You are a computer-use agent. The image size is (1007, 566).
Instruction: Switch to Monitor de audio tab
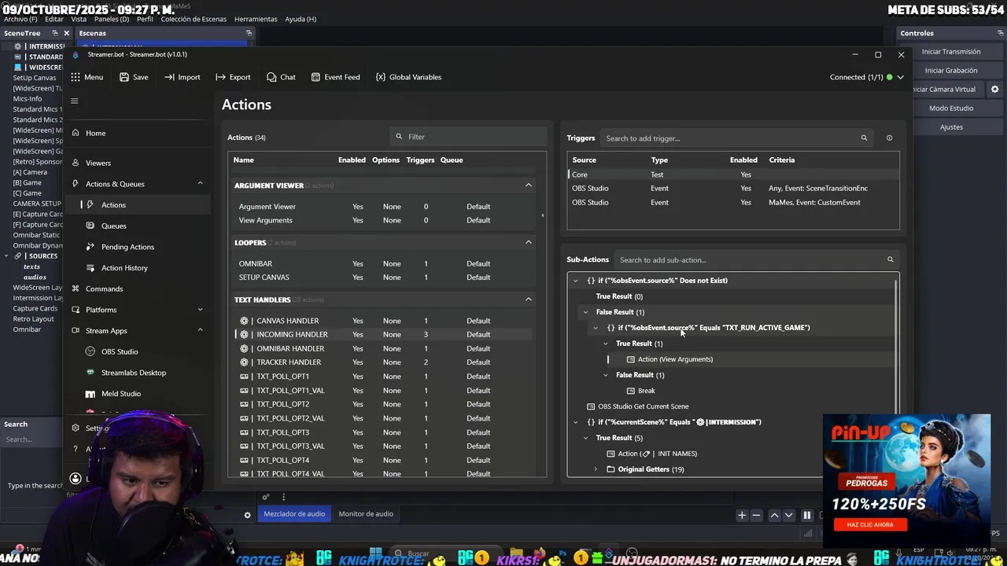pyautogui.click(x=366, y=514)
